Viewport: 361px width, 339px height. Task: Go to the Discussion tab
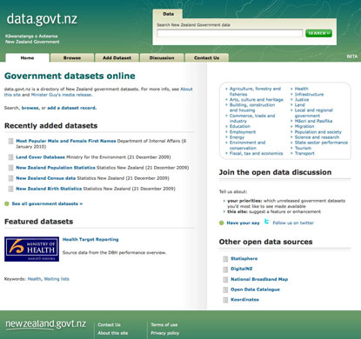point(162,57)
